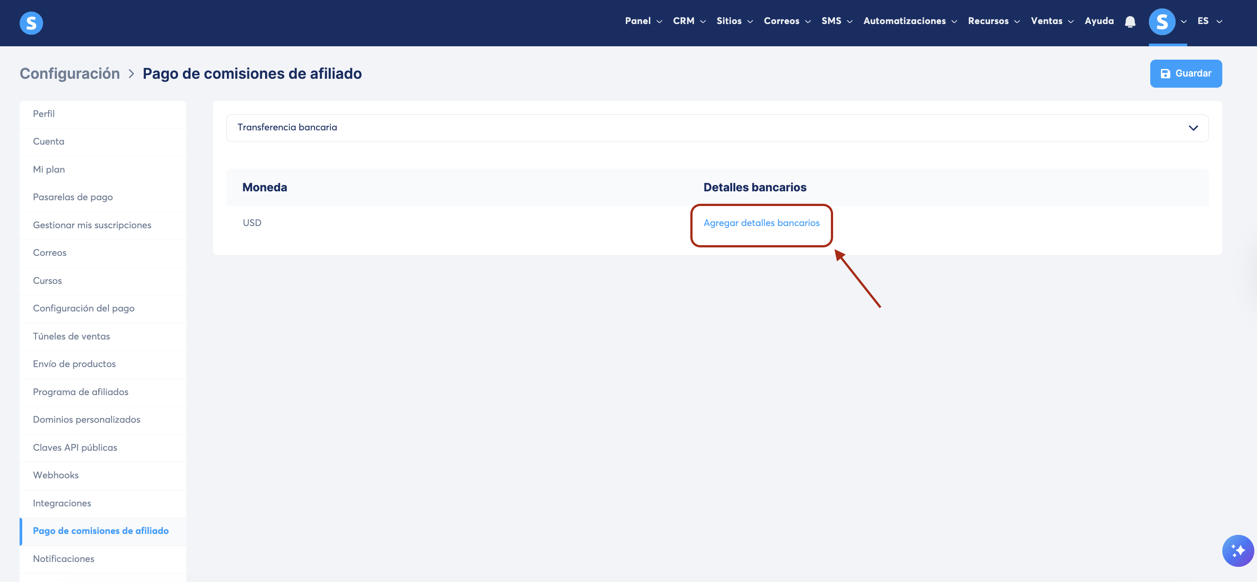Open the Ventas menu
Screen dimensions: 1257x582
[1051, 21]
